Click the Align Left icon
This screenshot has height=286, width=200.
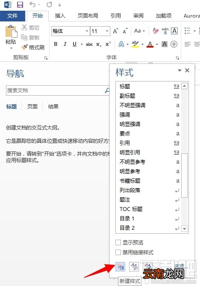click(188, 44)
